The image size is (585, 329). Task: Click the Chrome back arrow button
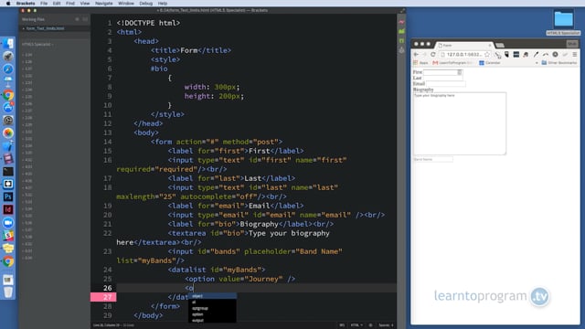coord(416,55)
